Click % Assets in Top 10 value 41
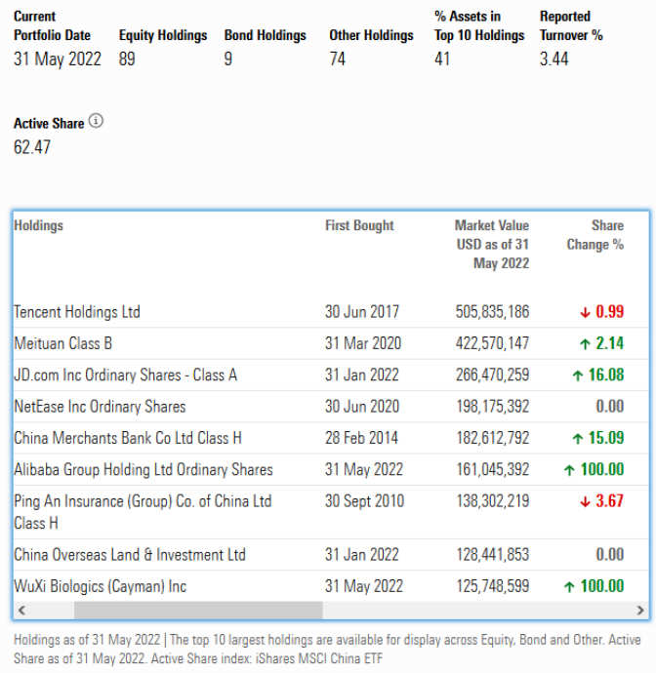This screenshot has height=673, width=656. [442, 59]
